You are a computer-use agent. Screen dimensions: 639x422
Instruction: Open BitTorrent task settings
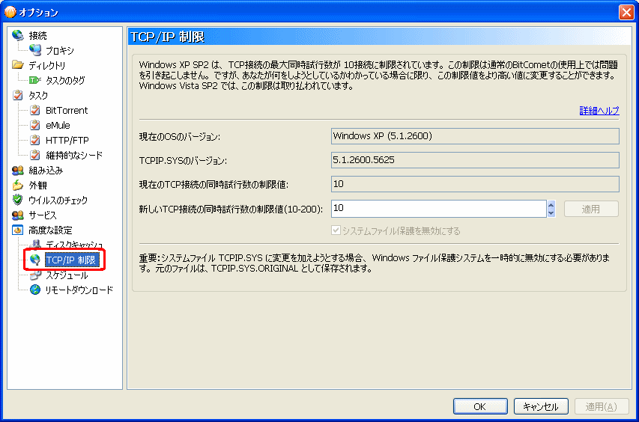(67, 110)
